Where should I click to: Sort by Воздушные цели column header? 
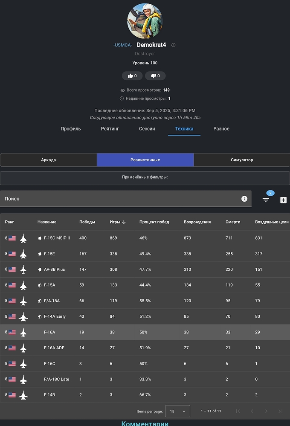pos(272,222)
